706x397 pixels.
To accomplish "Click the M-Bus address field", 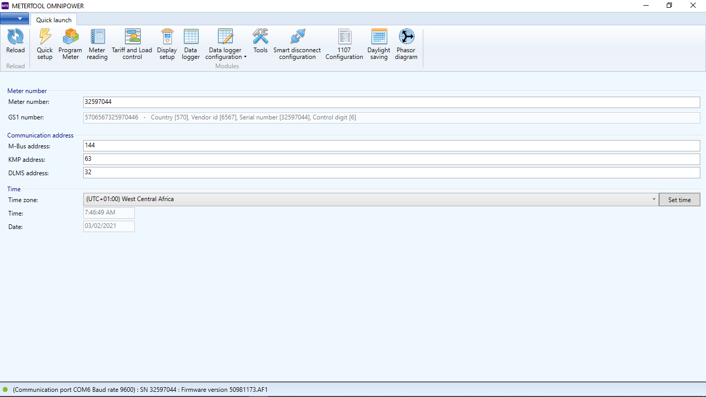I will (x=392, y=146).
